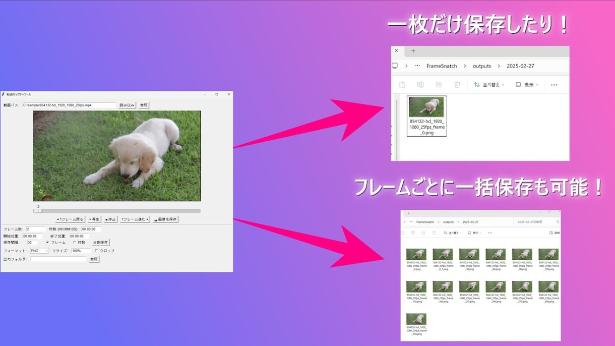Open the three-dot more menu in lower Explorer toolbar
Viewport: 615px width, 346px height.
pos(490,233)
